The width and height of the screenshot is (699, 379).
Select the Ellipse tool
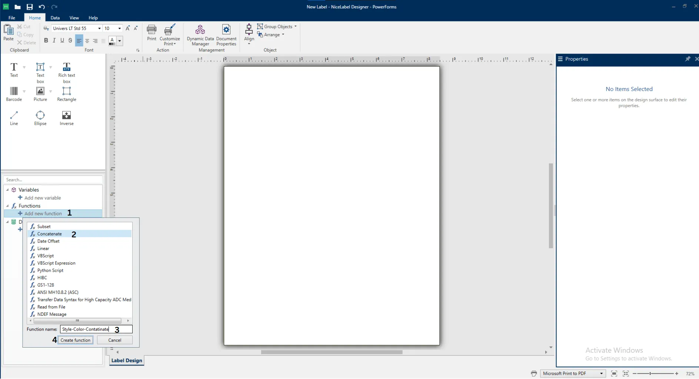click(x=40, y=118)
